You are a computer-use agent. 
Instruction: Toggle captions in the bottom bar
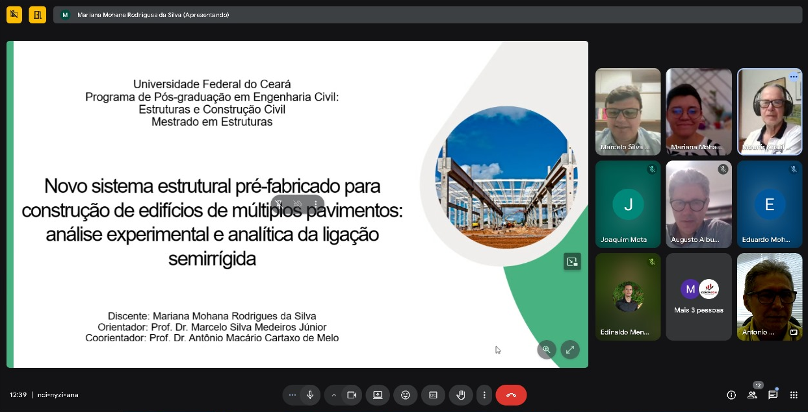pos(433,394)
